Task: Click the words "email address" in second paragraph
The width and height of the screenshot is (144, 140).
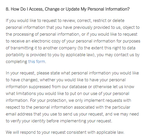Action: pyautogui.click(x=19, y=114)
